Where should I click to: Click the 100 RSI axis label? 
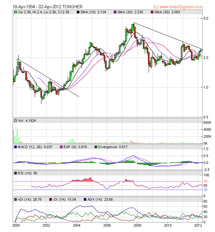[x=206, y=175]
